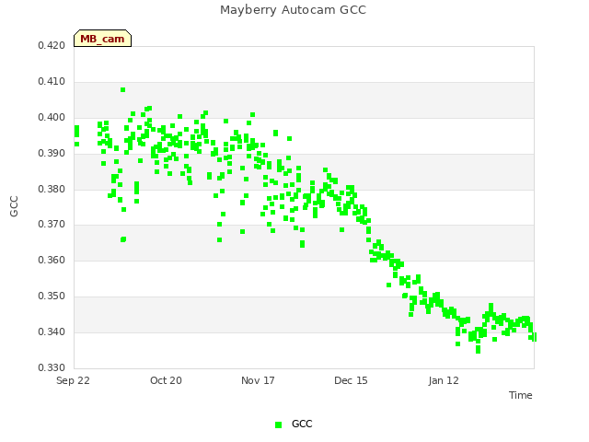Viewport: 589px width, 442px height.
Task: Click the 0.410 y-axis value
Action: pyautogui.click(x=52, y=82)
